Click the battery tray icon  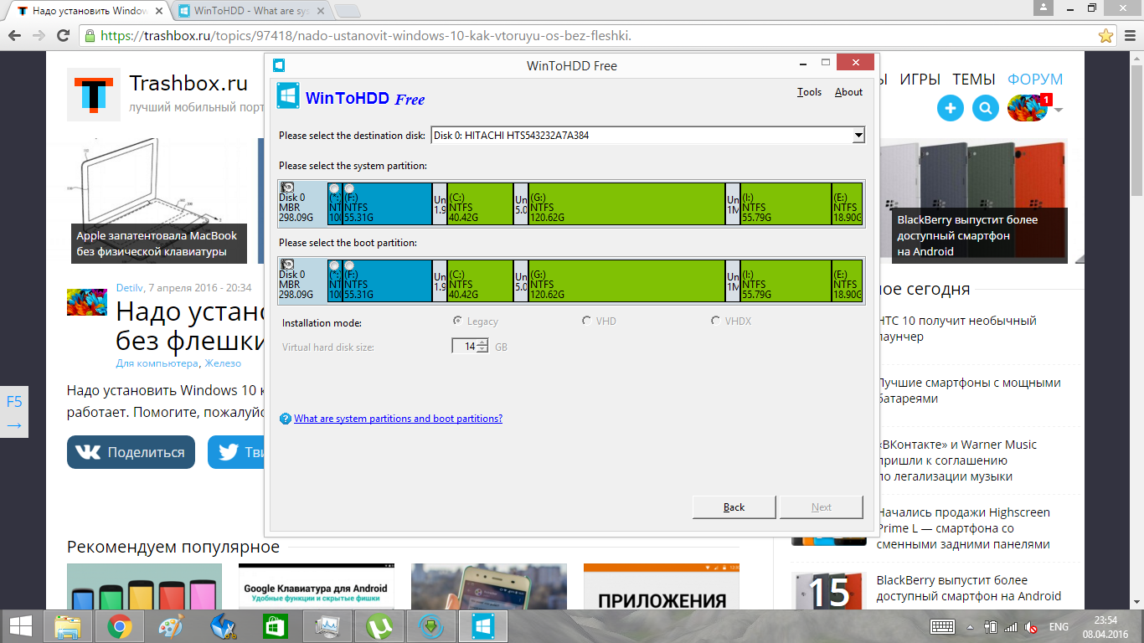pos(990,627)
